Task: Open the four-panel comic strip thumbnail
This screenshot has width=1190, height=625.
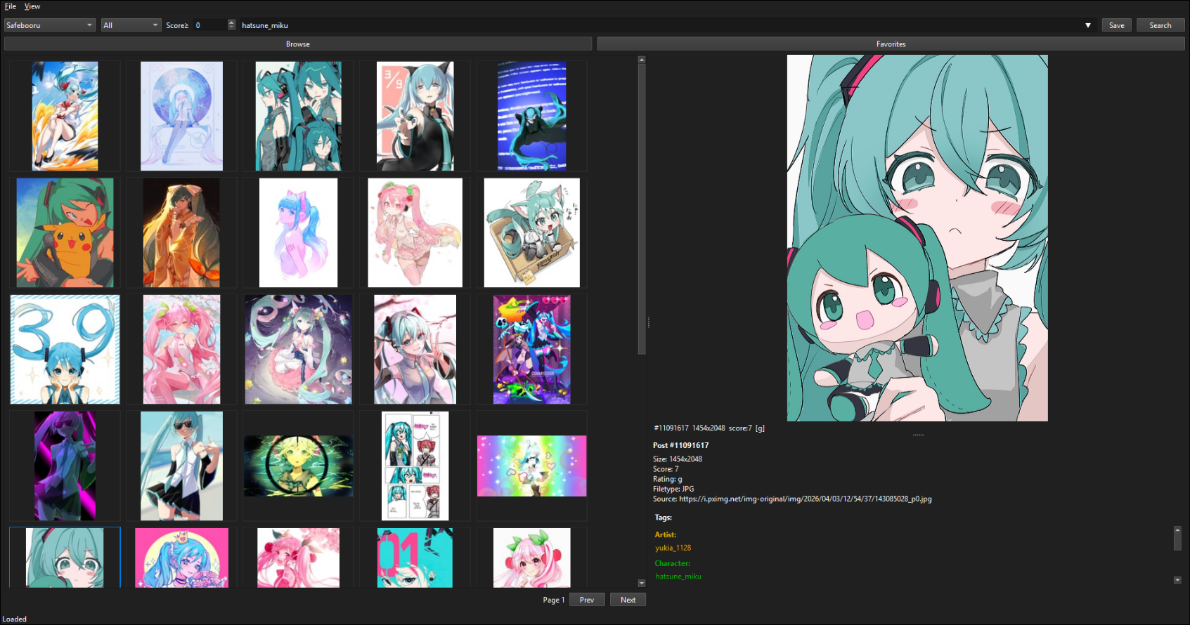Action: point(415,466)
